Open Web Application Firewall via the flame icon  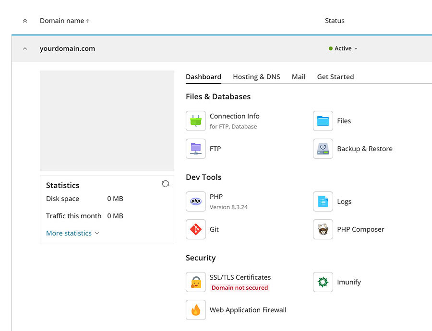point(195,310)
